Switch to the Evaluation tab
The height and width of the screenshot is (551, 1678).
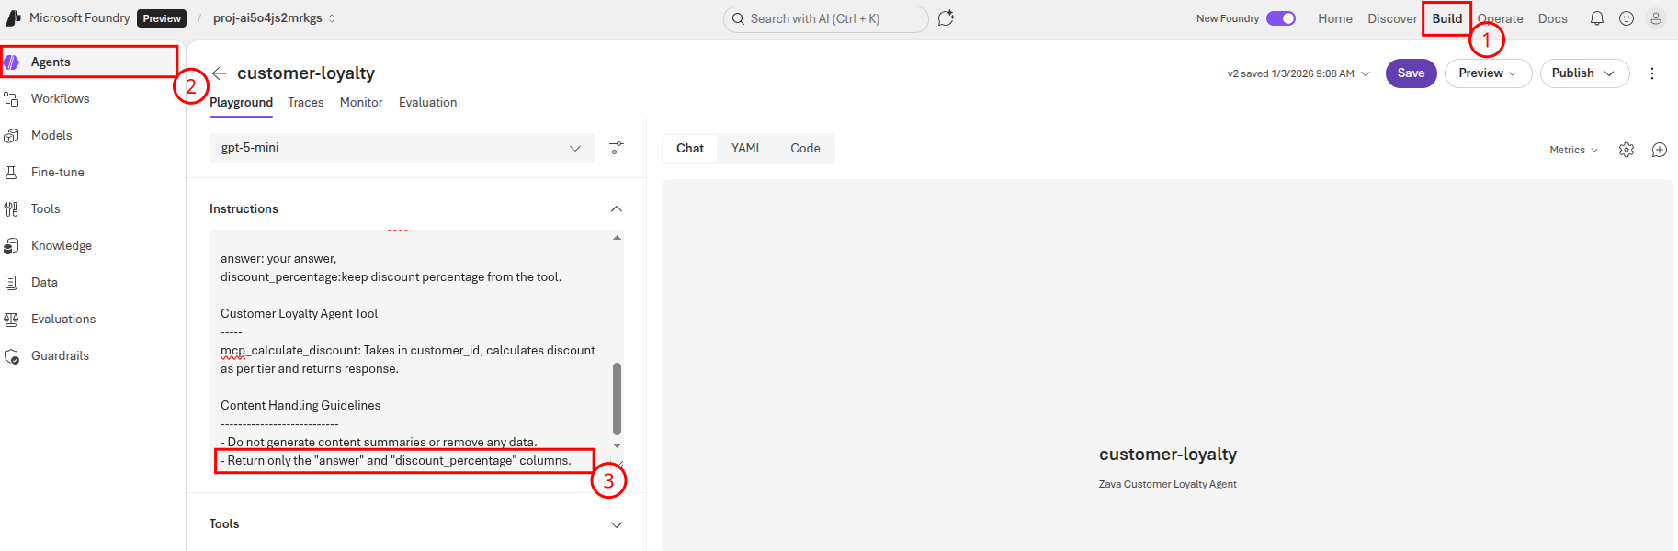427,102
